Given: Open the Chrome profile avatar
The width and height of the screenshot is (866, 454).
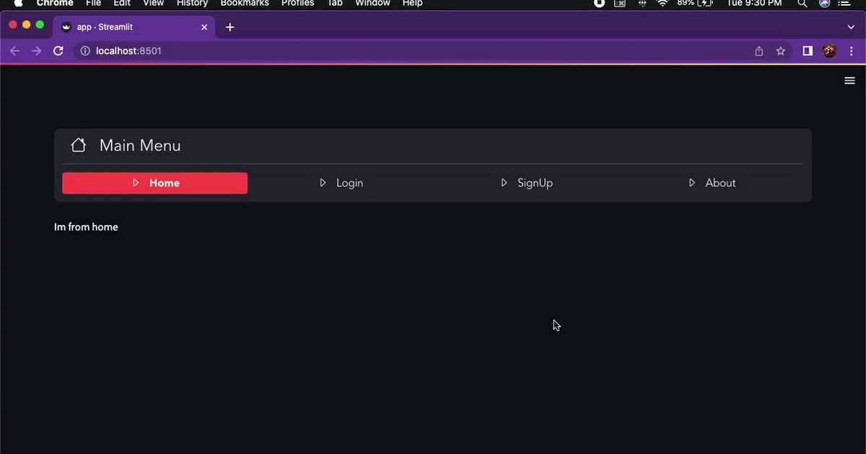Looking at the screenshot, I should click(x=829, y=51).
